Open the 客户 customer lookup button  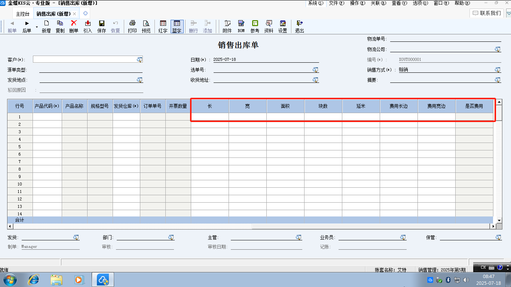click(x=140, y=59)
